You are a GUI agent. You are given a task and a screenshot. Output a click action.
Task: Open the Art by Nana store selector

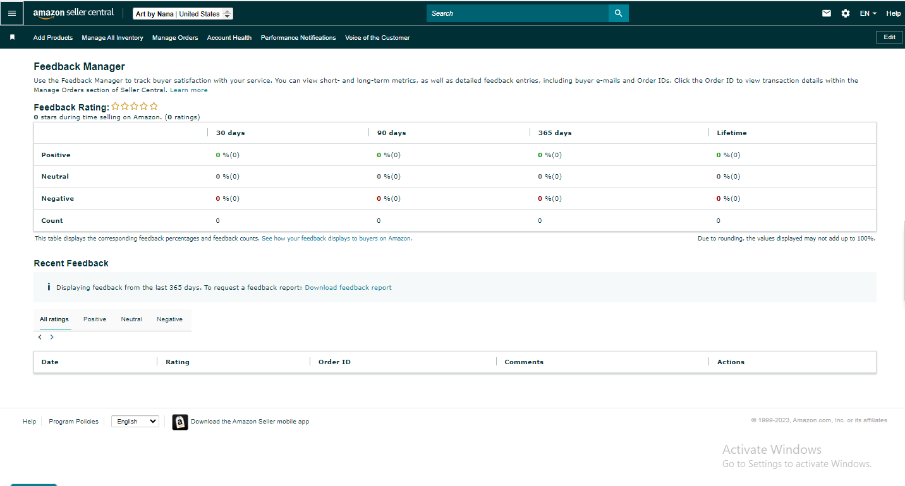click(x=183, y=14)
